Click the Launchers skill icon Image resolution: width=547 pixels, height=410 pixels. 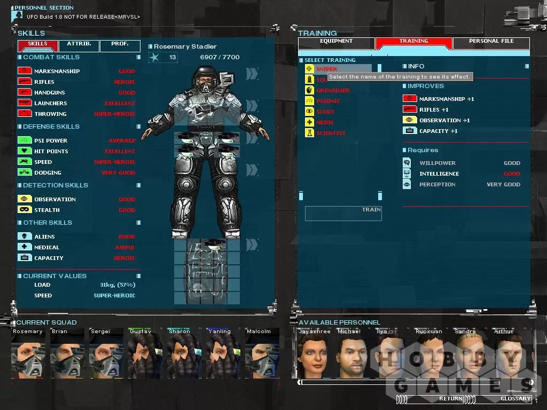pos(25,103)
